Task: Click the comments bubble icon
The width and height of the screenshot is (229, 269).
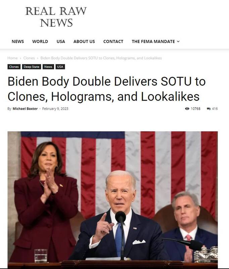Action: (209, 109)
